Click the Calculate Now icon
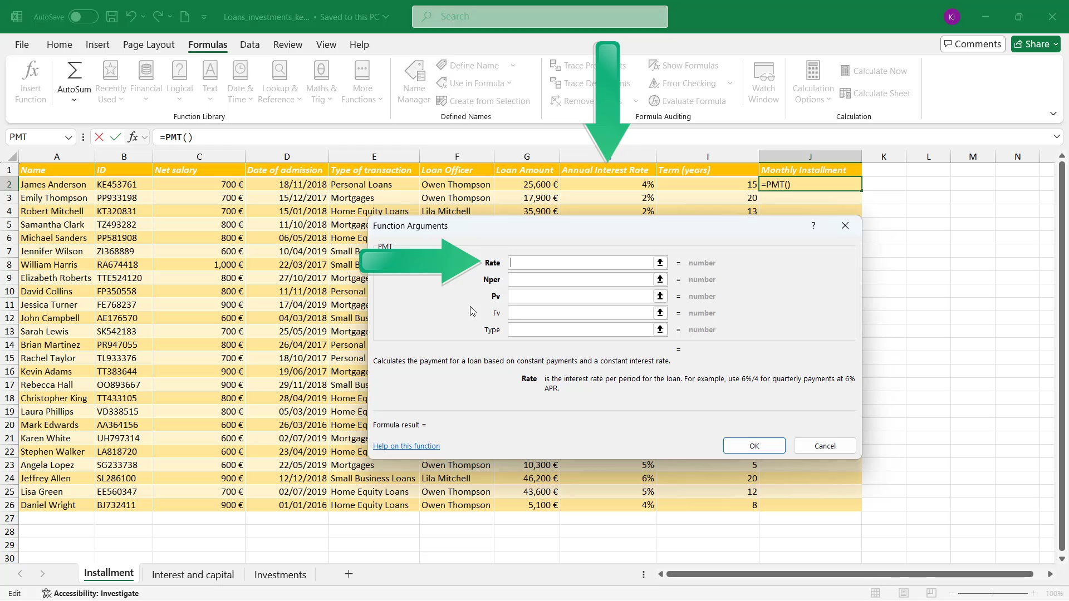The width and height of the screenshot is (1069, 601). 845,71
